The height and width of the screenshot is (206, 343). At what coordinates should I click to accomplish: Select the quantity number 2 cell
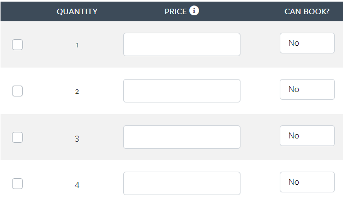[77, 92]
